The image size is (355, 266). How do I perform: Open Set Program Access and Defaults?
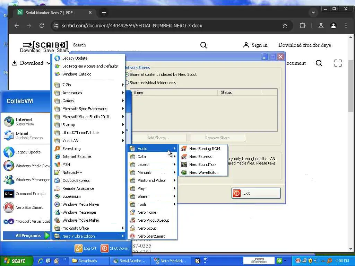coord(89,66)
